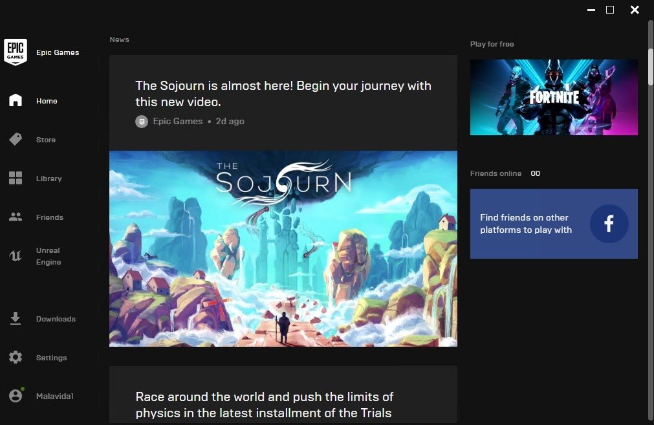Go to the Home menu label

(47, 101)
